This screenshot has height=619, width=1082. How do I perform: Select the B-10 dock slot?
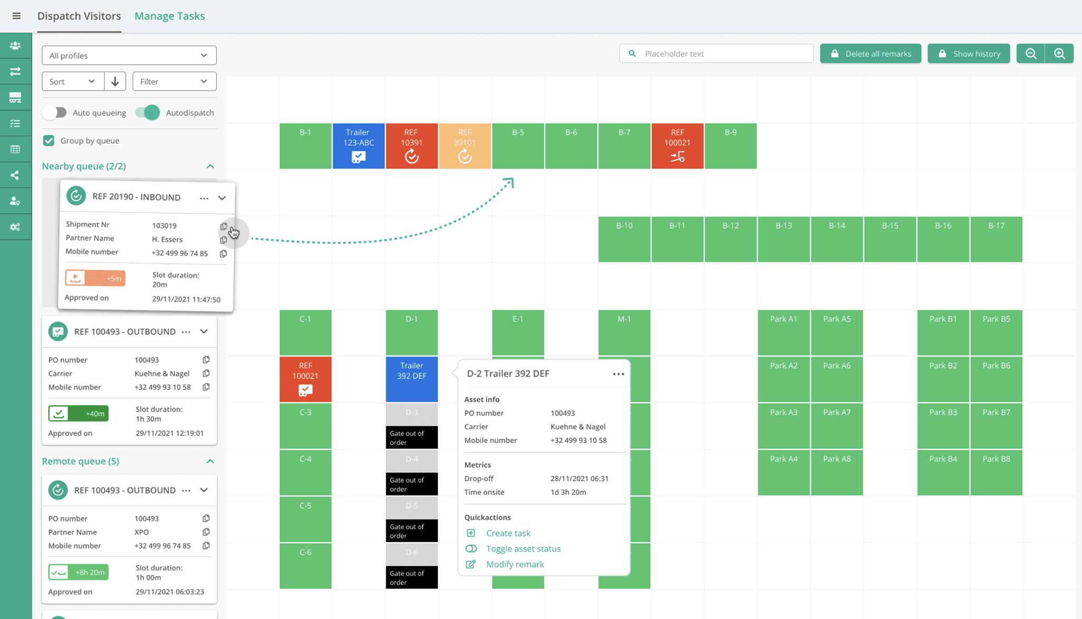pos(624,239)
